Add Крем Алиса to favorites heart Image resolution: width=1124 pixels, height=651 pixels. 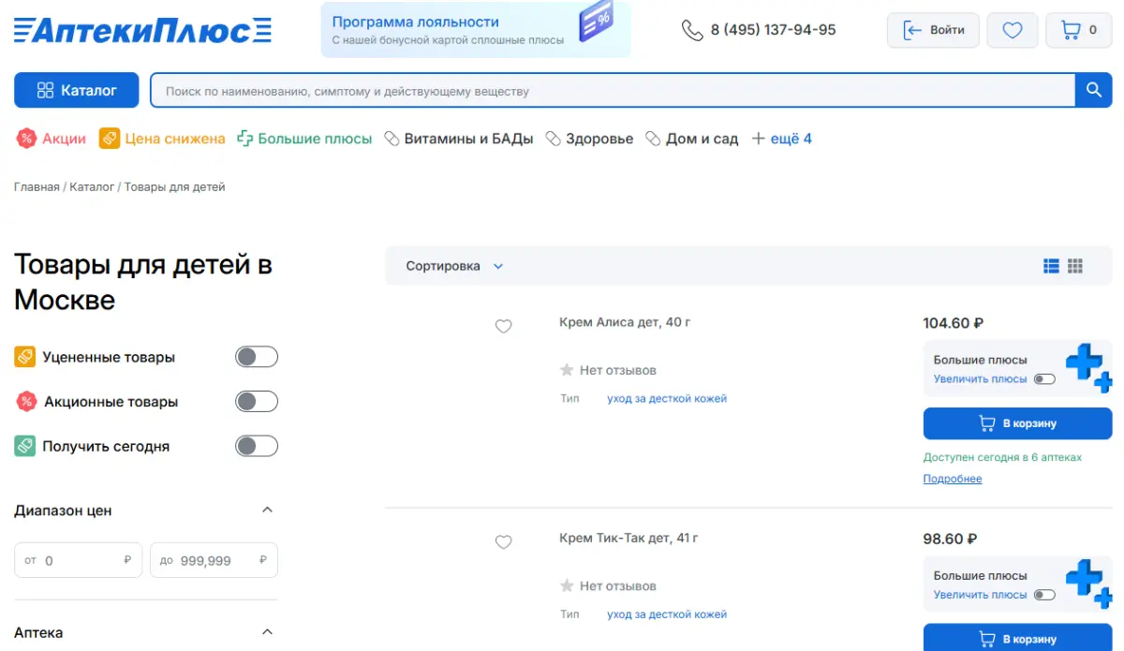pos(503,326)
